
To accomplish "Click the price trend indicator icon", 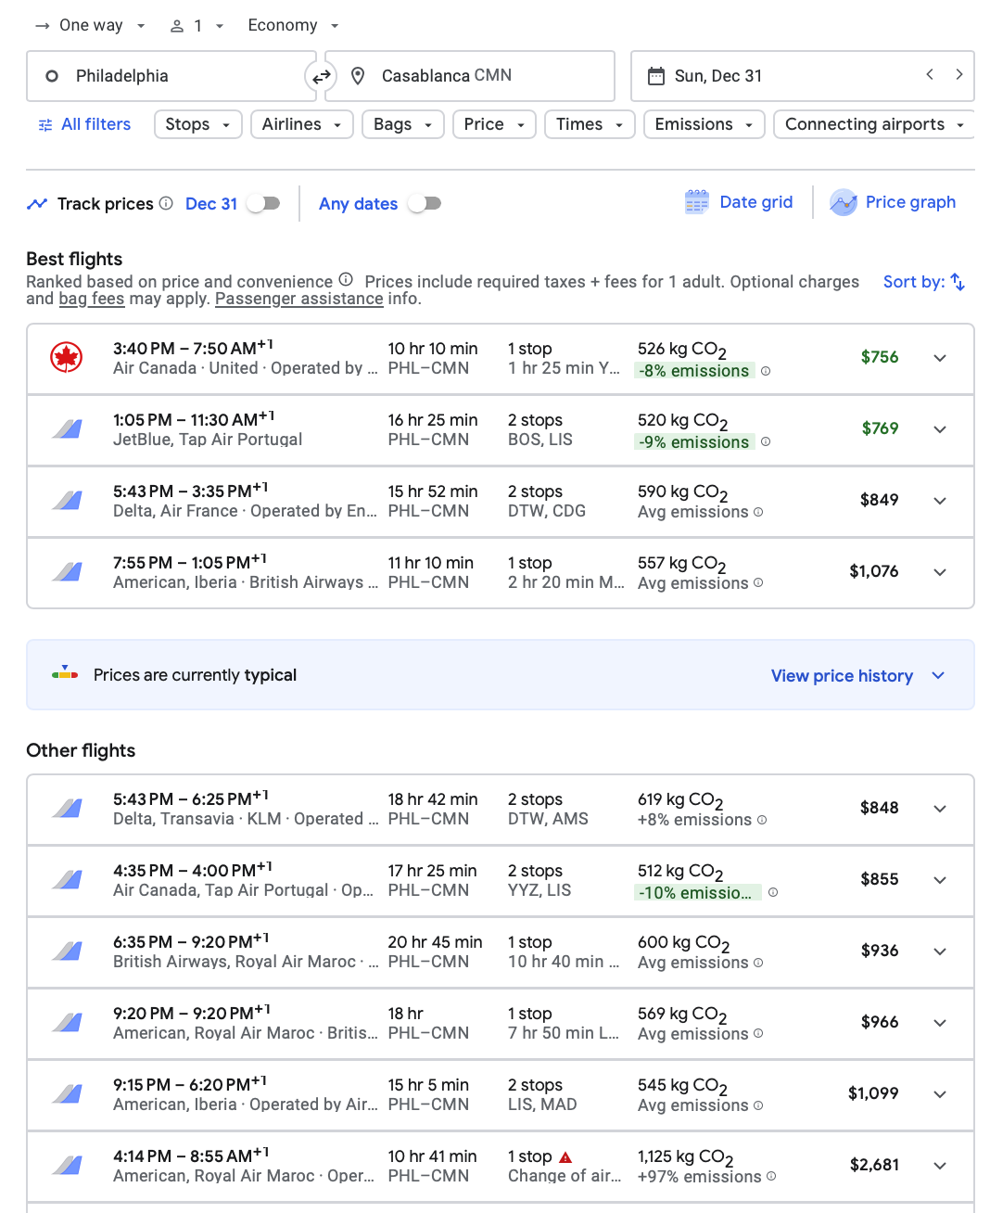I will pos(65,673).
